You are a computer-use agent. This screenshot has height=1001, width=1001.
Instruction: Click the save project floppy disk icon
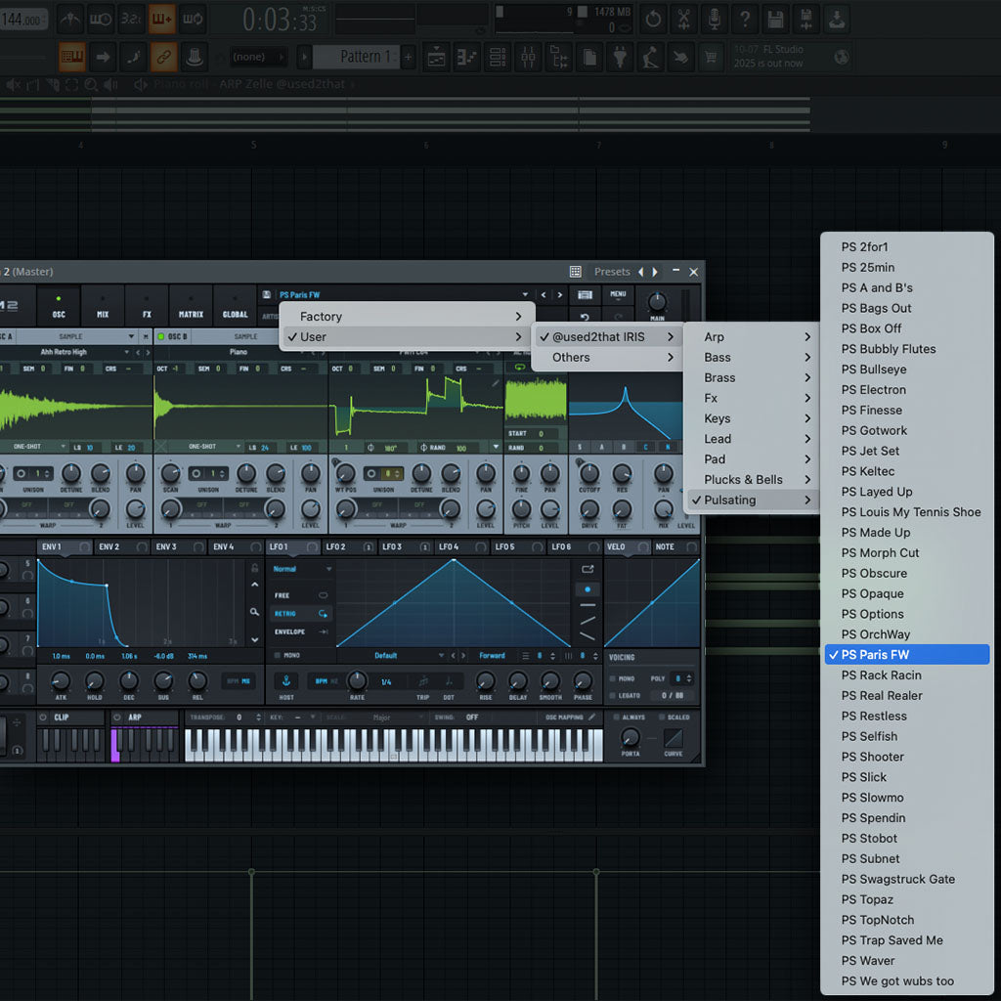775,20
